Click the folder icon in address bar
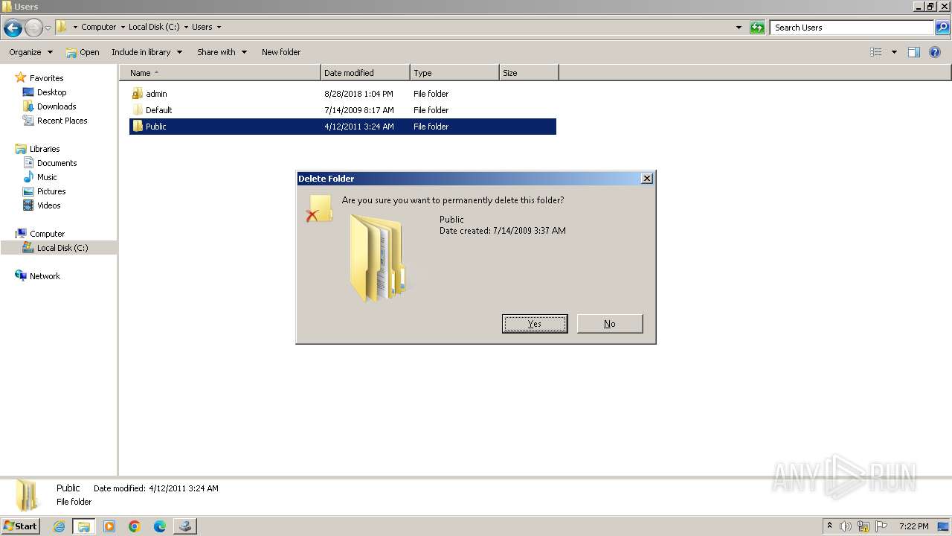 tap(62, 27)
